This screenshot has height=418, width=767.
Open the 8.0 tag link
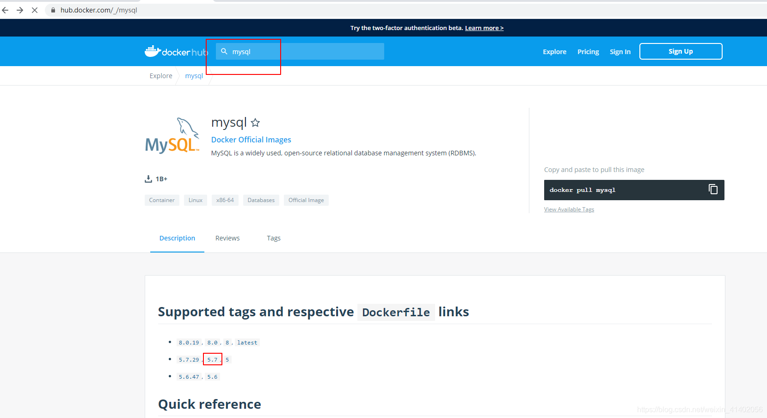pyautogui.click(x=212, y=343)
